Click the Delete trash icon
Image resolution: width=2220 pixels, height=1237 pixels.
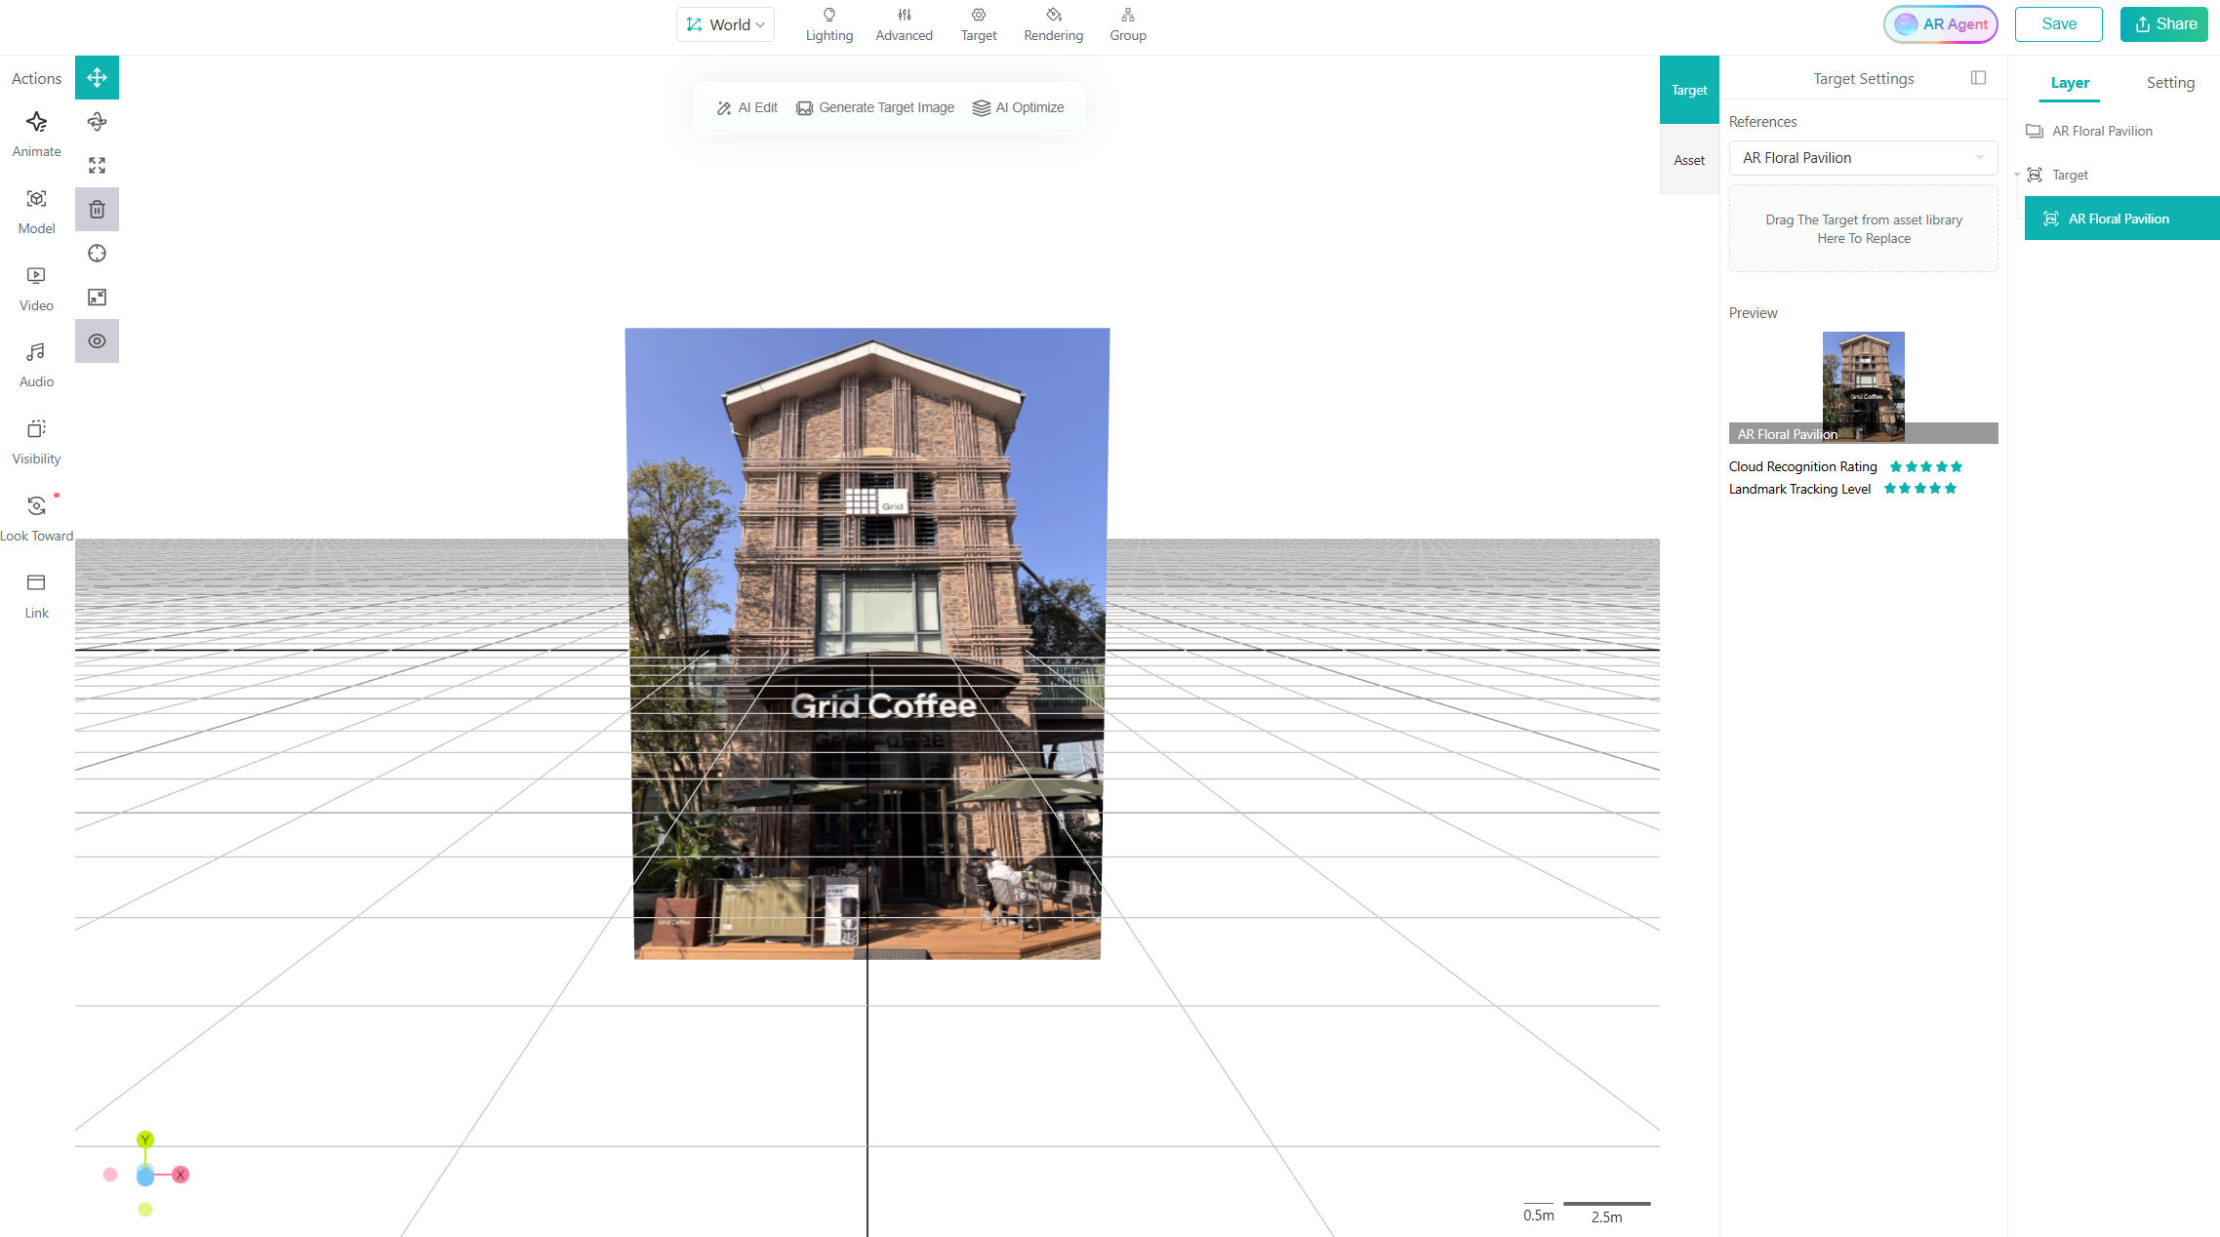97,210
